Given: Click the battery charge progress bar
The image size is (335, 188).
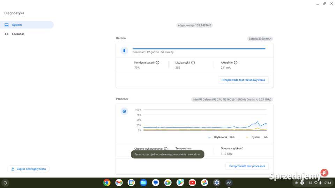Looking at the screenshot, I should point(199,49).
